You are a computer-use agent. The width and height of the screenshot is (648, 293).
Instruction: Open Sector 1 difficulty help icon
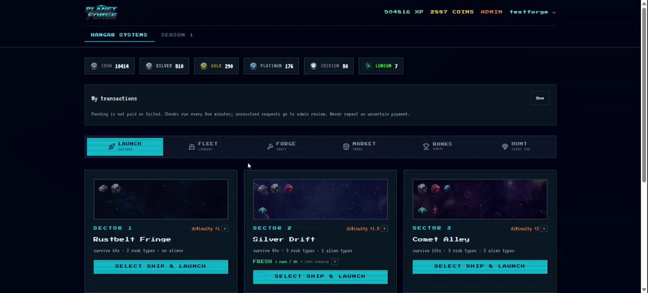pos(225,229)
